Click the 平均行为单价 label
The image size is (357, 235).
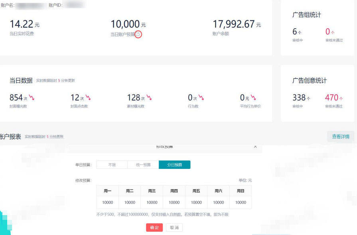pos(250,106)
